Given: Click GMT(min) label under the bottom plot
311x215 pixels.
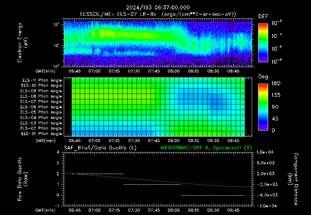Looking at the screenshot, I should 46,210.
